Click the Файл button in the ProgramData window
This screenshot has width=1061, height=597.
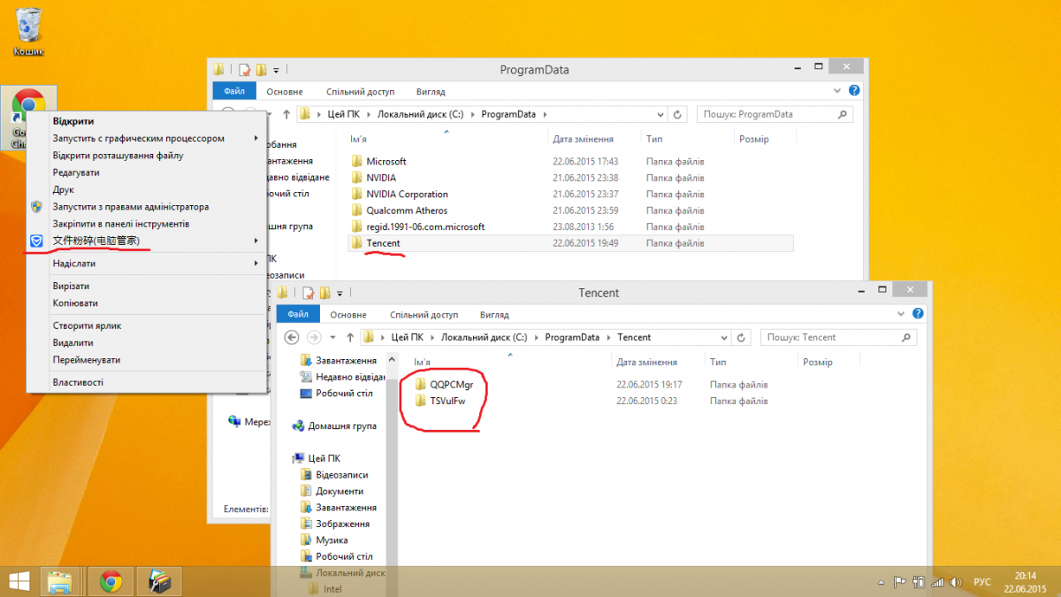pyautogui.click(x=234, y=91)
